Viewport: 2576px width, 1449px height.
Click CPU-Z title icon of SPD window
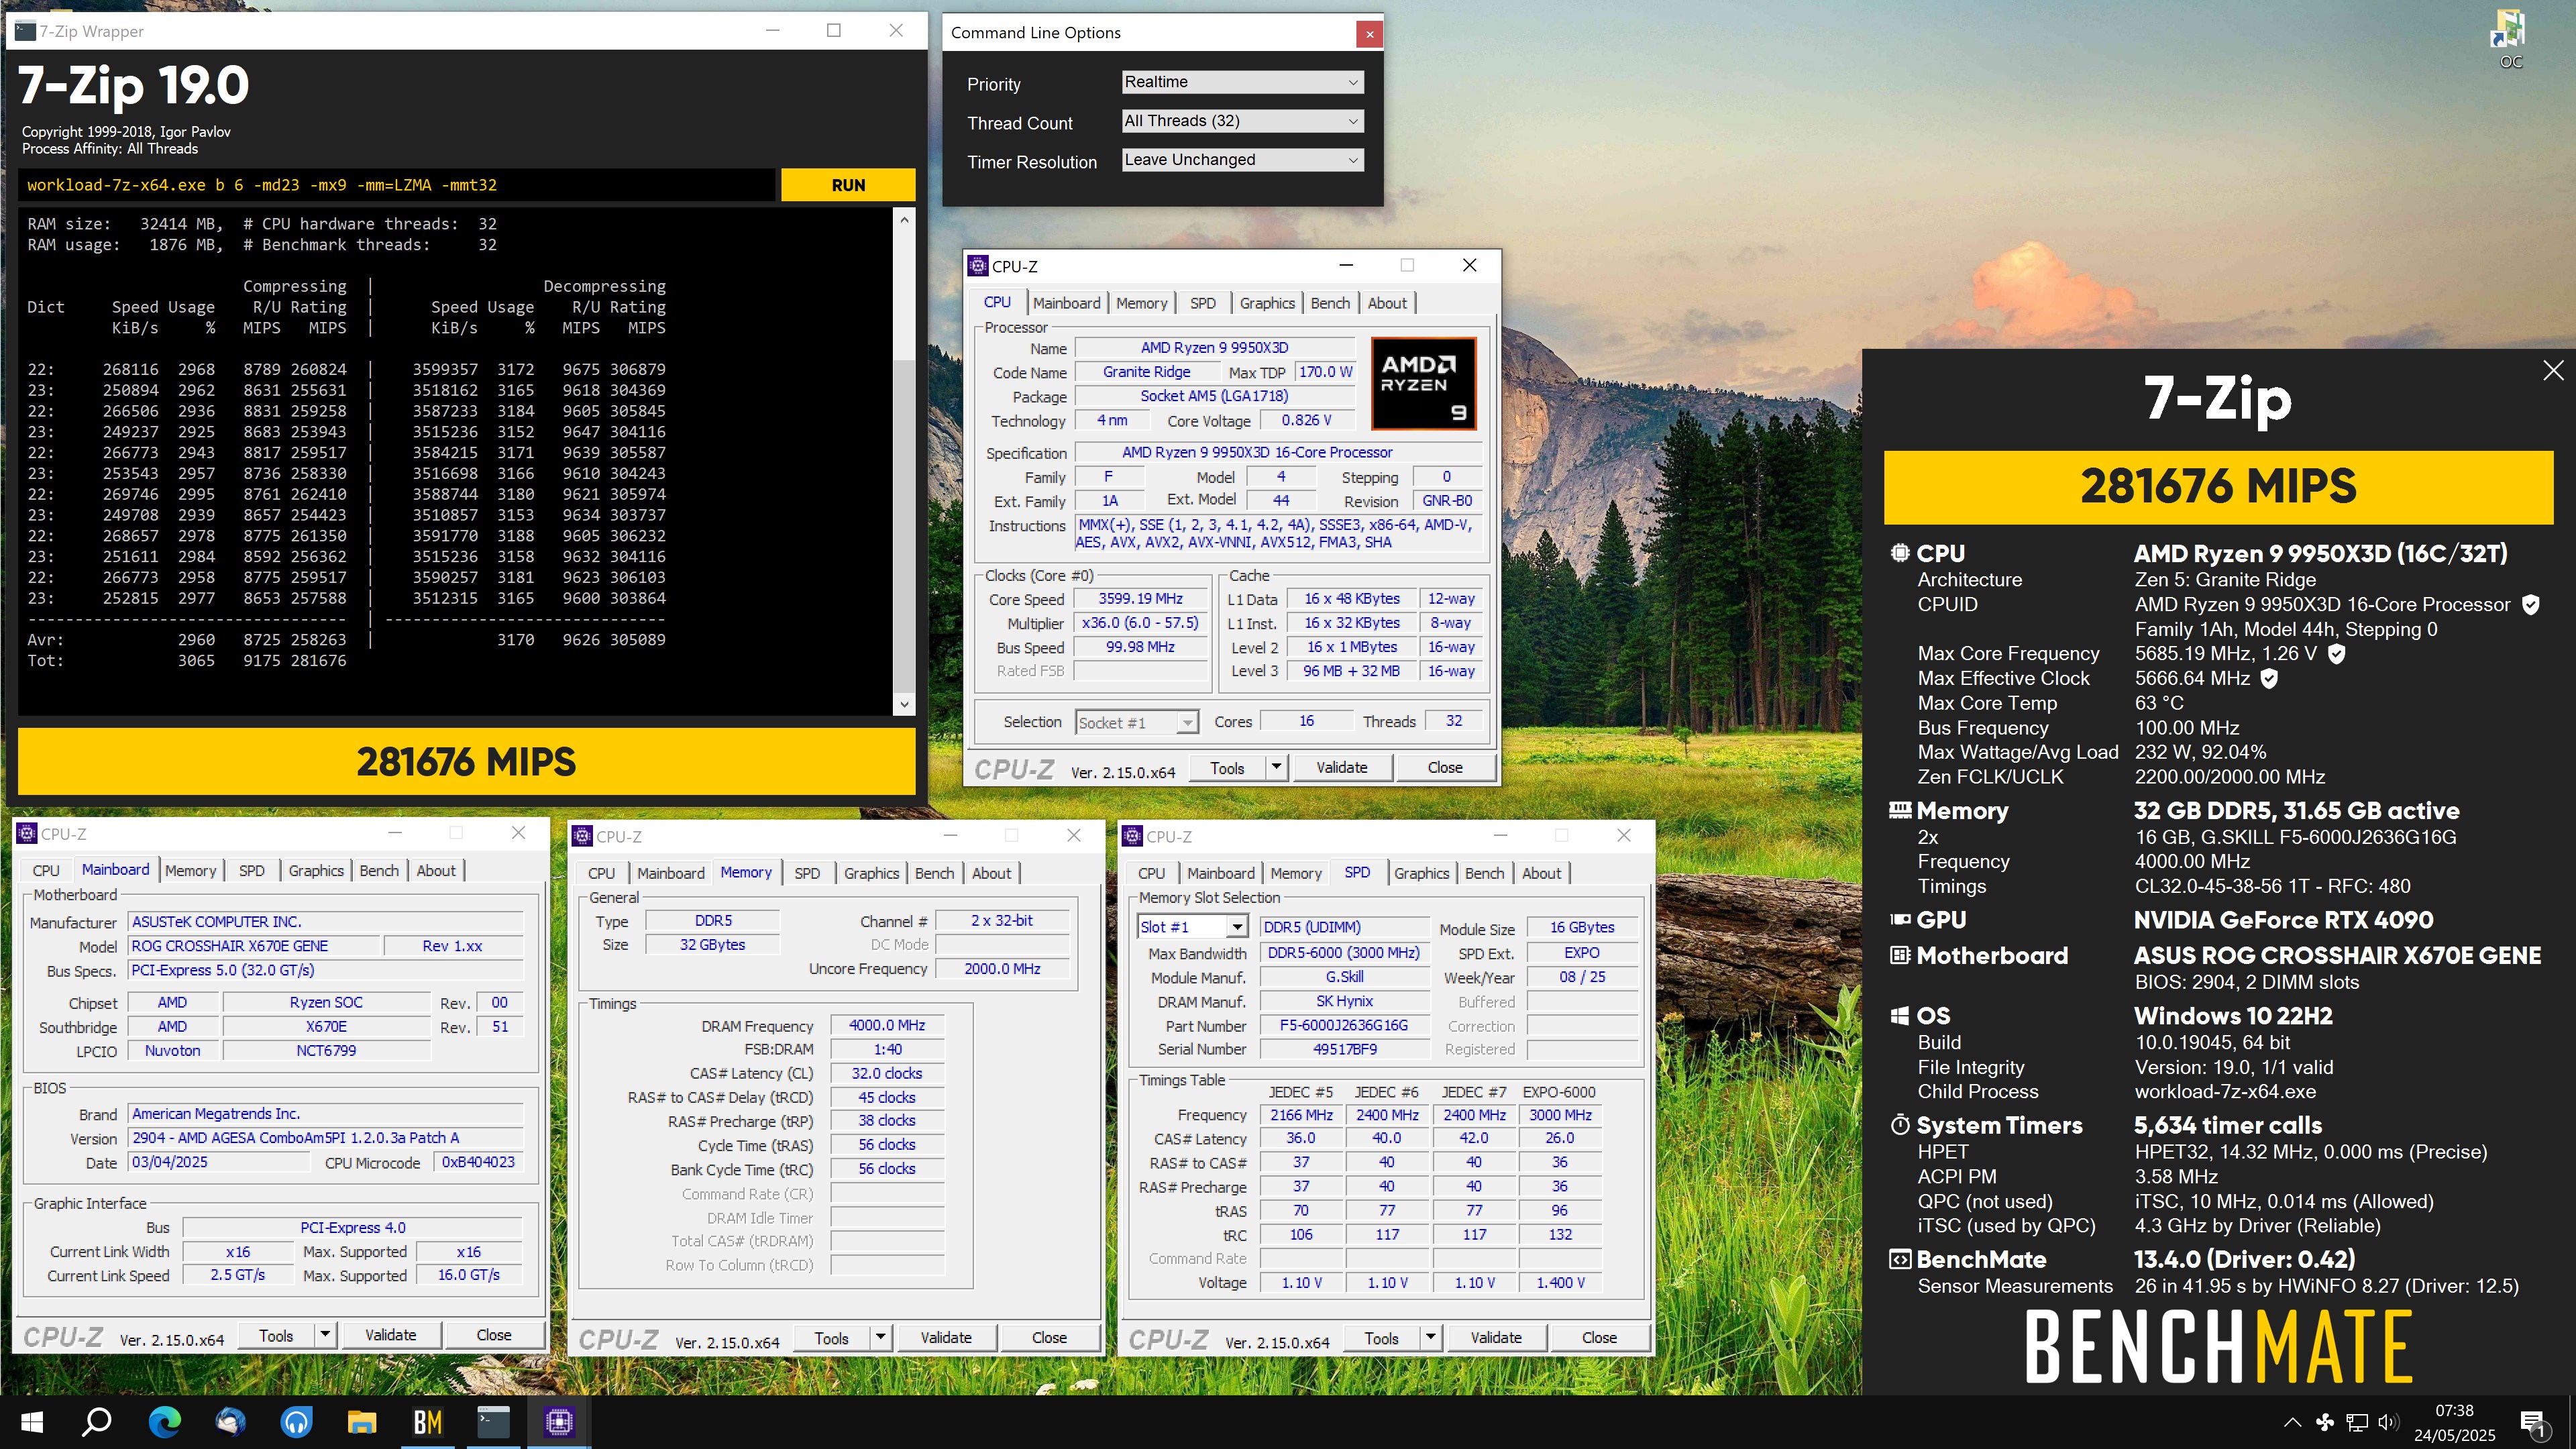click(1132, 836)
